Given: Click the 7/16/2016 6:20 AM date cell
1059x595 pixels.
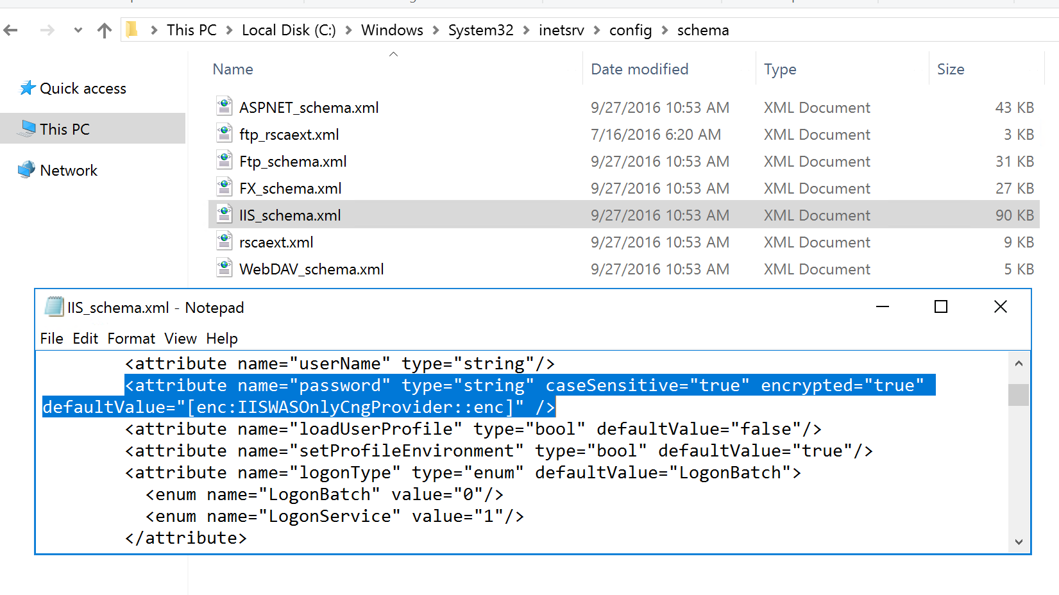Looking at the screenshot, I should [656, 135].
